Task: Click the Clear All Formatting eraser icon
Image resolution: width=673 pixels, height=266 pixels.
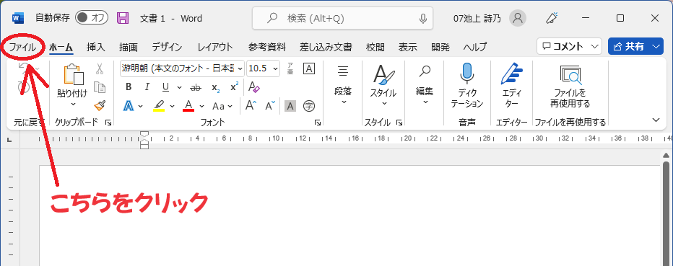Action: point(254,87)
